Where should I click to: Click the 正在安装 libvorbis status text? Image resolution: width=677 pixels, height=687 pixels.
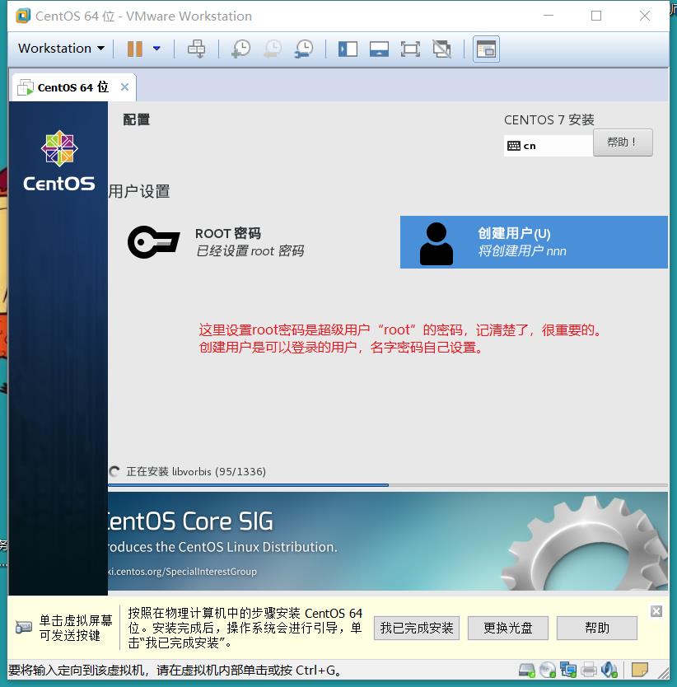click(x=196, y=471)
